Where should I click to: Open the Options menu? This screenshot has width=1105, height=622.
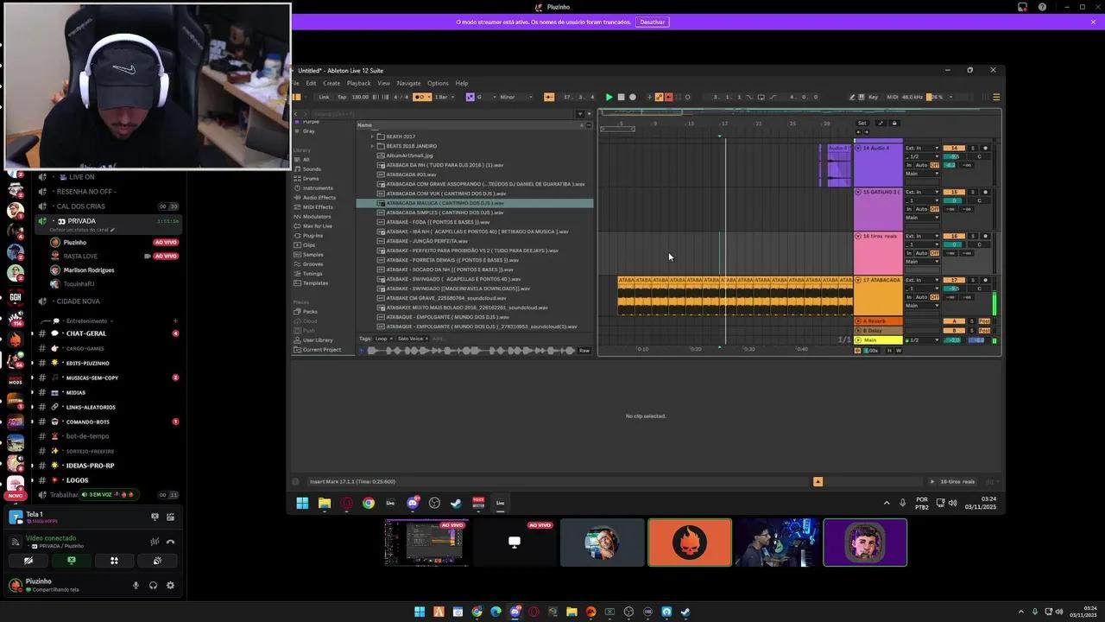click(438, 83)
